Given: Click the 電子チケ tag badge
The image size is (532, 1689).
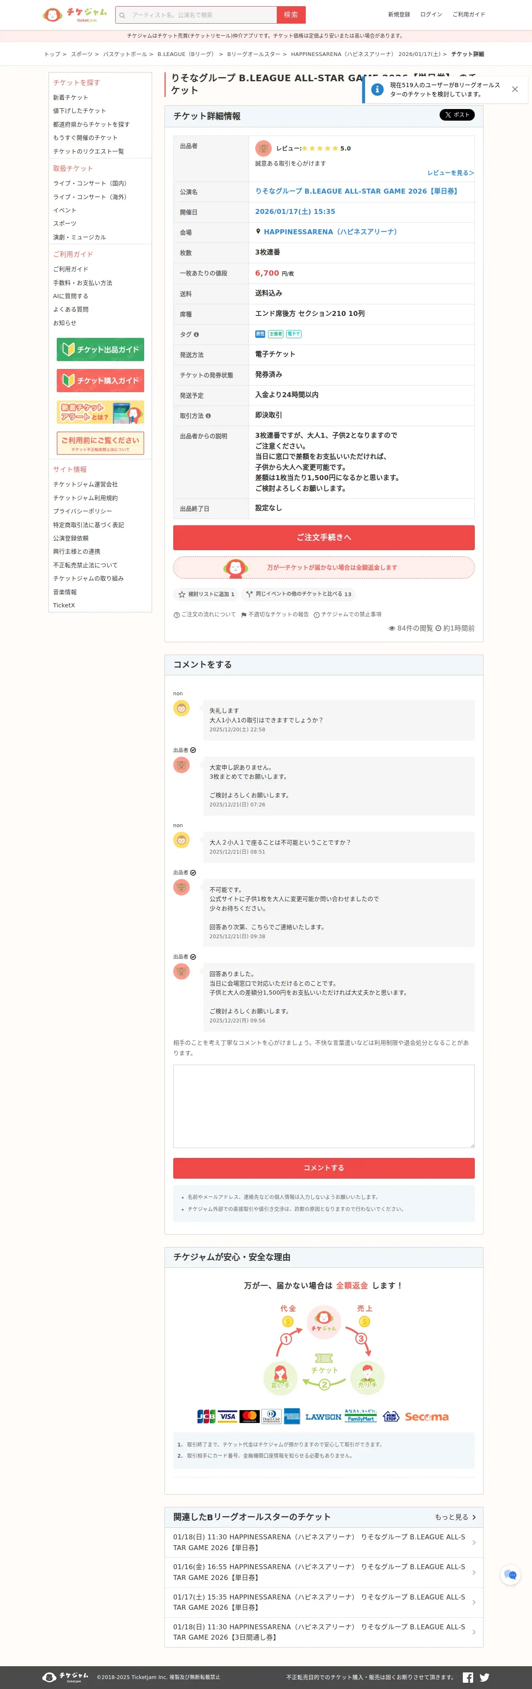Looking at the screenshot, I should click(293, 334).
